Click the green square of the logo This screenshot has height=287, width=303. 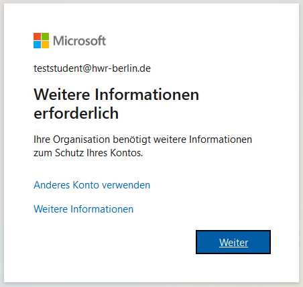coord(45,36)
